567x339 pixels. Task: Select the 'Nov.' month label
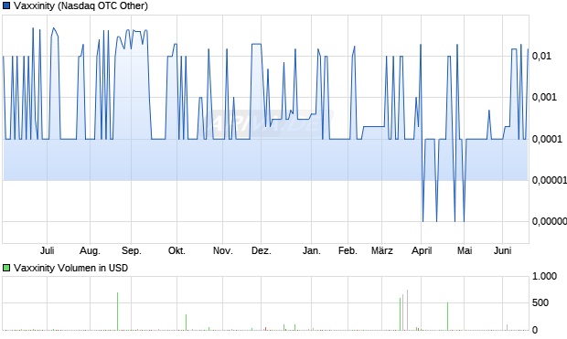click(223, 250)
